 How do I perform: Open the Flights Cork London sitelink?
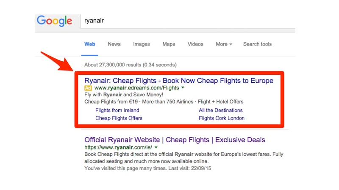(x=222, y=118)
